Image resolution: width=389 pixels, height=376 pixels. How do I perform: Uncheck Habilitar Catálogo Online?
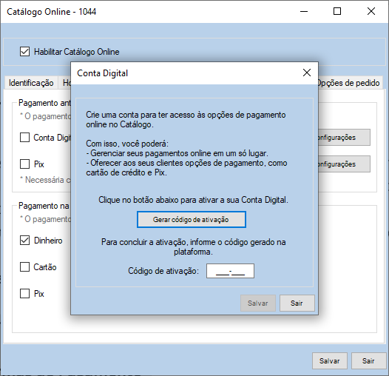pos(24,52)
